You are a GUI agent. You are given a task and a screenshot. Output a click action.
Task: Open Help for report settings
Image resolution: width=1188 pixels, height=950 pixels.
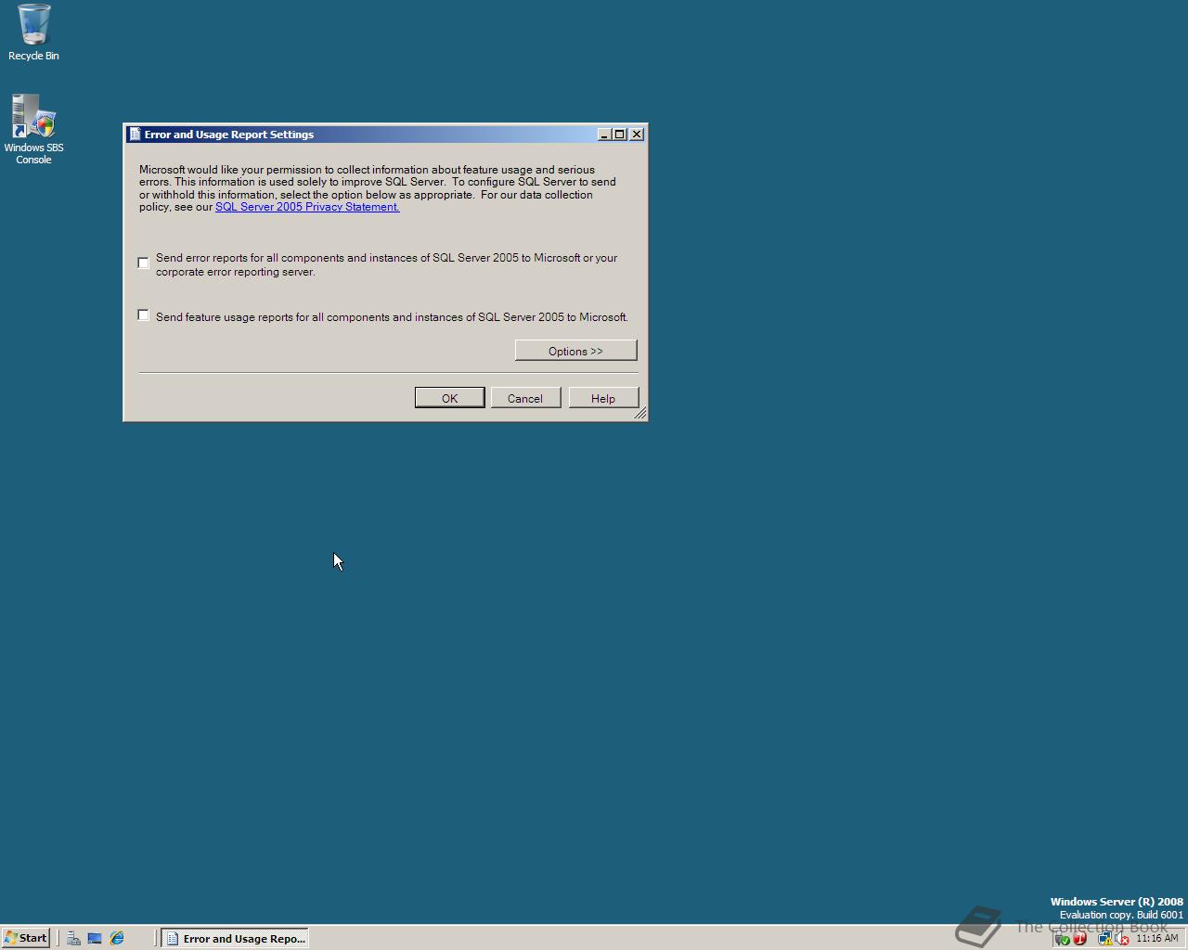coord(603,398)
